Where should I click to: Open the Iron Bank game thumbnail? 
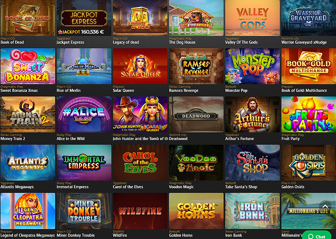point(252,211)
